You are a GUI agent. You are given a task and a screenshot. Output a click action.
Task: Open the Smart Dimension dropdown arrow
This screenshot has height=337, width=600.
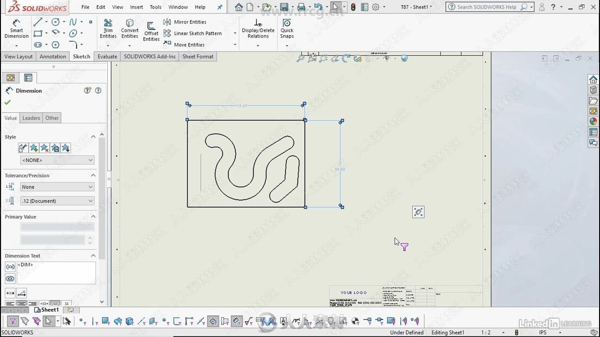16,46
